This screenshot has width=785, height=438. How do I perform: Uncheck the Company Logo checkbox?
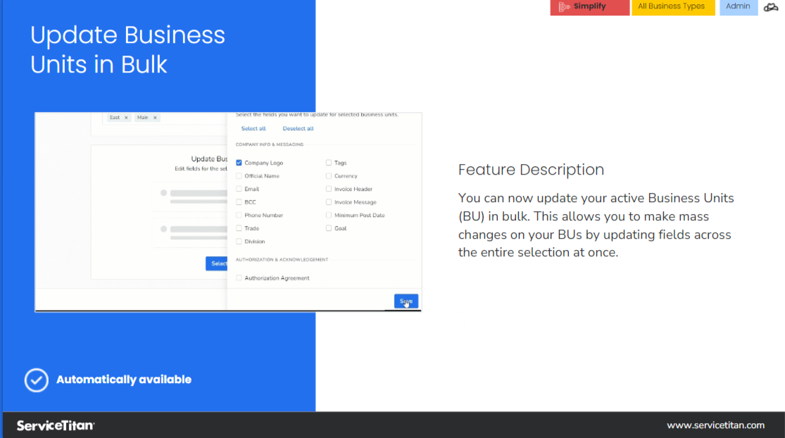tap(239, 163)
